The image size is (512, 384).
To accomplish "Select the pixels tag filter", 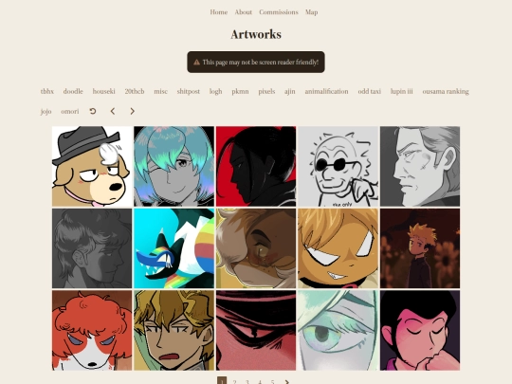I will [266, 91].
